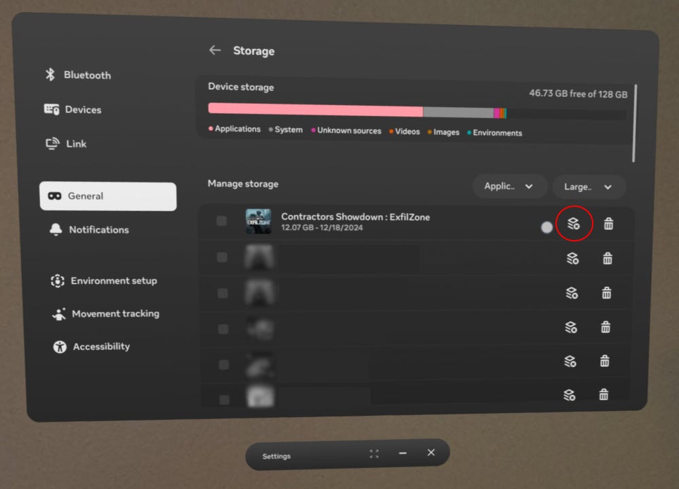The width and height of the screenshot is (679, 489).
Task: Delete Contractors Showdown : ExfilZone with its trash icon
Action: coord(608,224)
